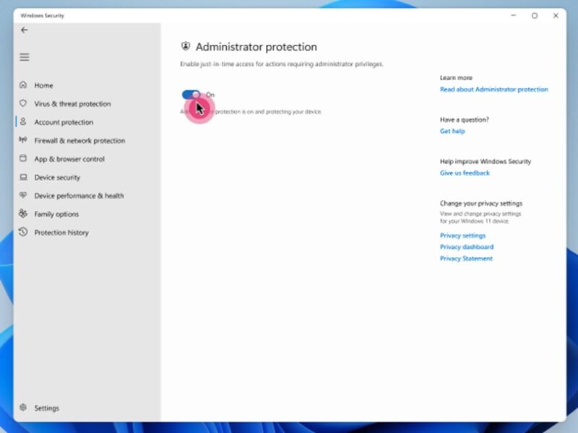Turn off the Administrator protection toggle
The width and height of the screenshot is (578, 433).
(191, 94)
